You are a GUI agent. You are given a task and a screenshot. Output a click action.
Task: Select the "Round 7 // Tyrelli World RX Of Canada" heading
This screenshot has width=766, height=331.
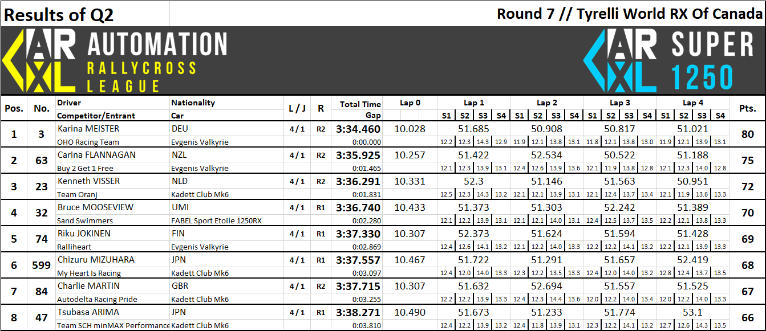pyautogui.click(x=629, y=14)
